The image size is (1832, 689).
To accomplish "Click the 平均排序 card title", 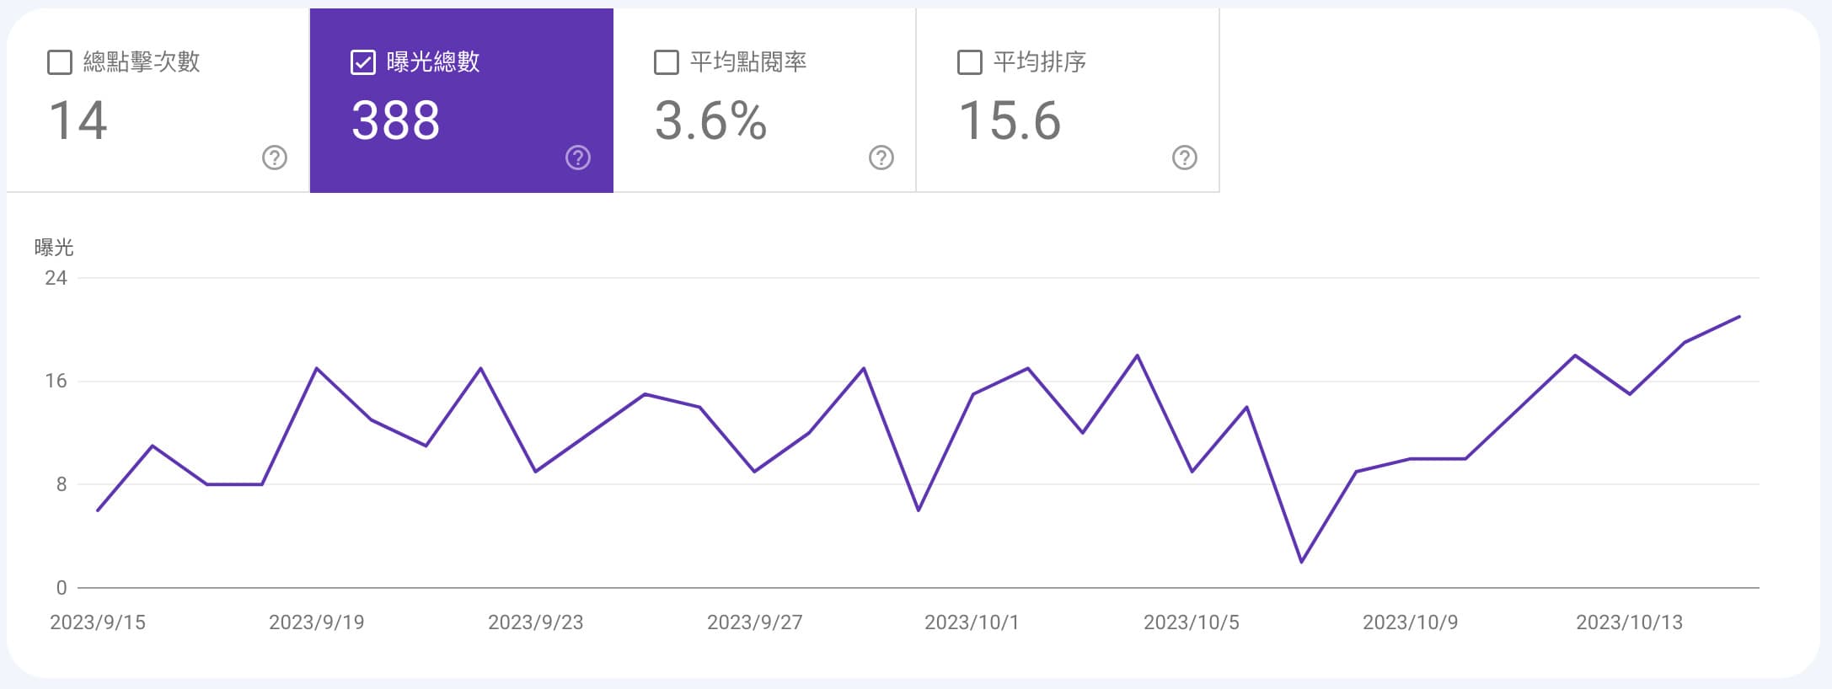I will pyautogui.click(x=1040, y=62).
